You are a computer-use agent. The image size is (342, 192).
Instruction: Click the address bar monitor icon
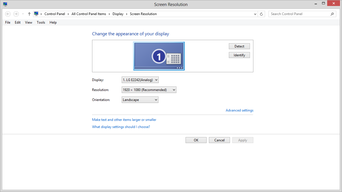coord(36,14)
